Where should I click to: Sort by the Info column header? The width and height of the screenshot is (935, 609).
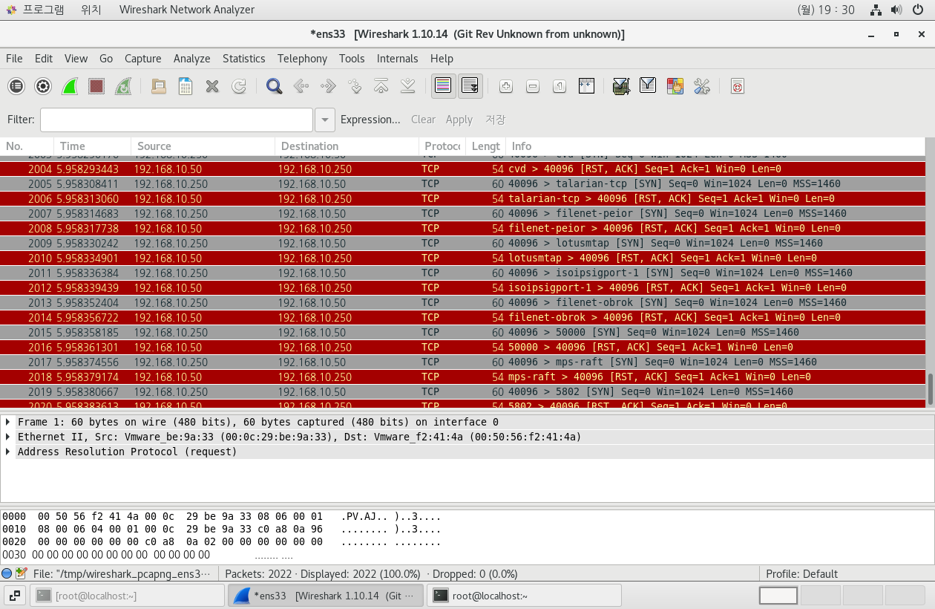click(x=715, y=146)
